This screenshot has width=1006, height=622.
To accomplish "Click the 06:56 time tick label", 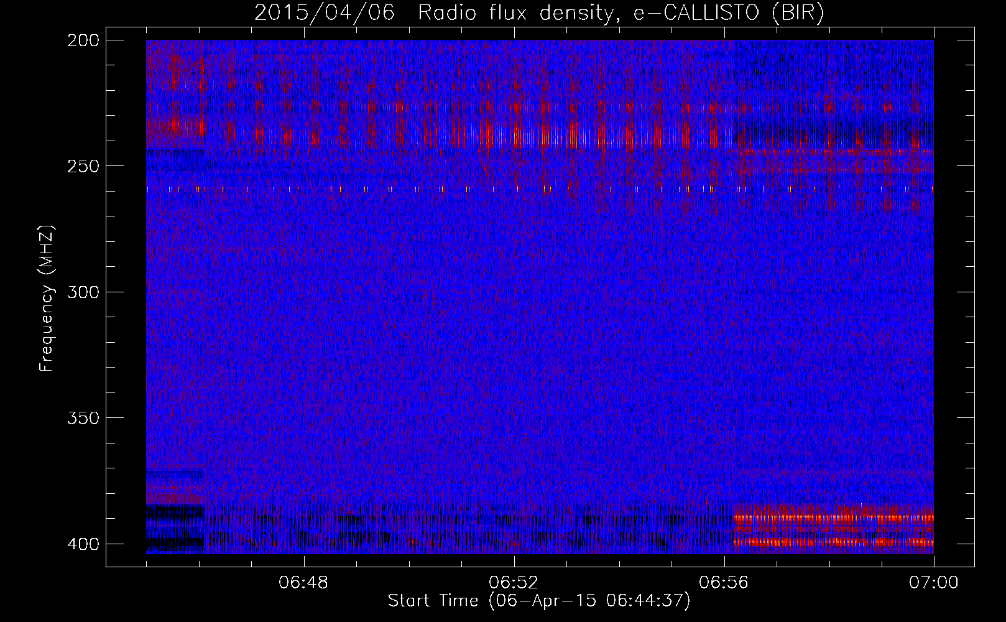I will (724, 583).
